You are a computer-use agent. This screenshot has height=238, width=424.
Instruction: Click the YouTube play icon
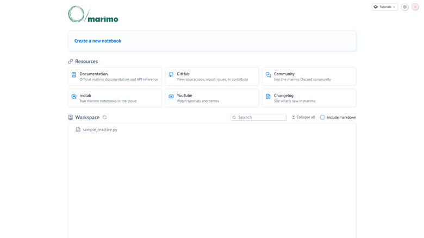click(171, 97)
